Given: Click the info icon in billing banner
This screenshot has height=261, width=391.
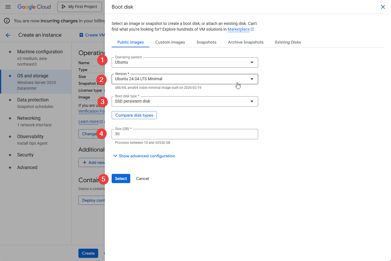Looking at the screenshot, I should 7,21.
